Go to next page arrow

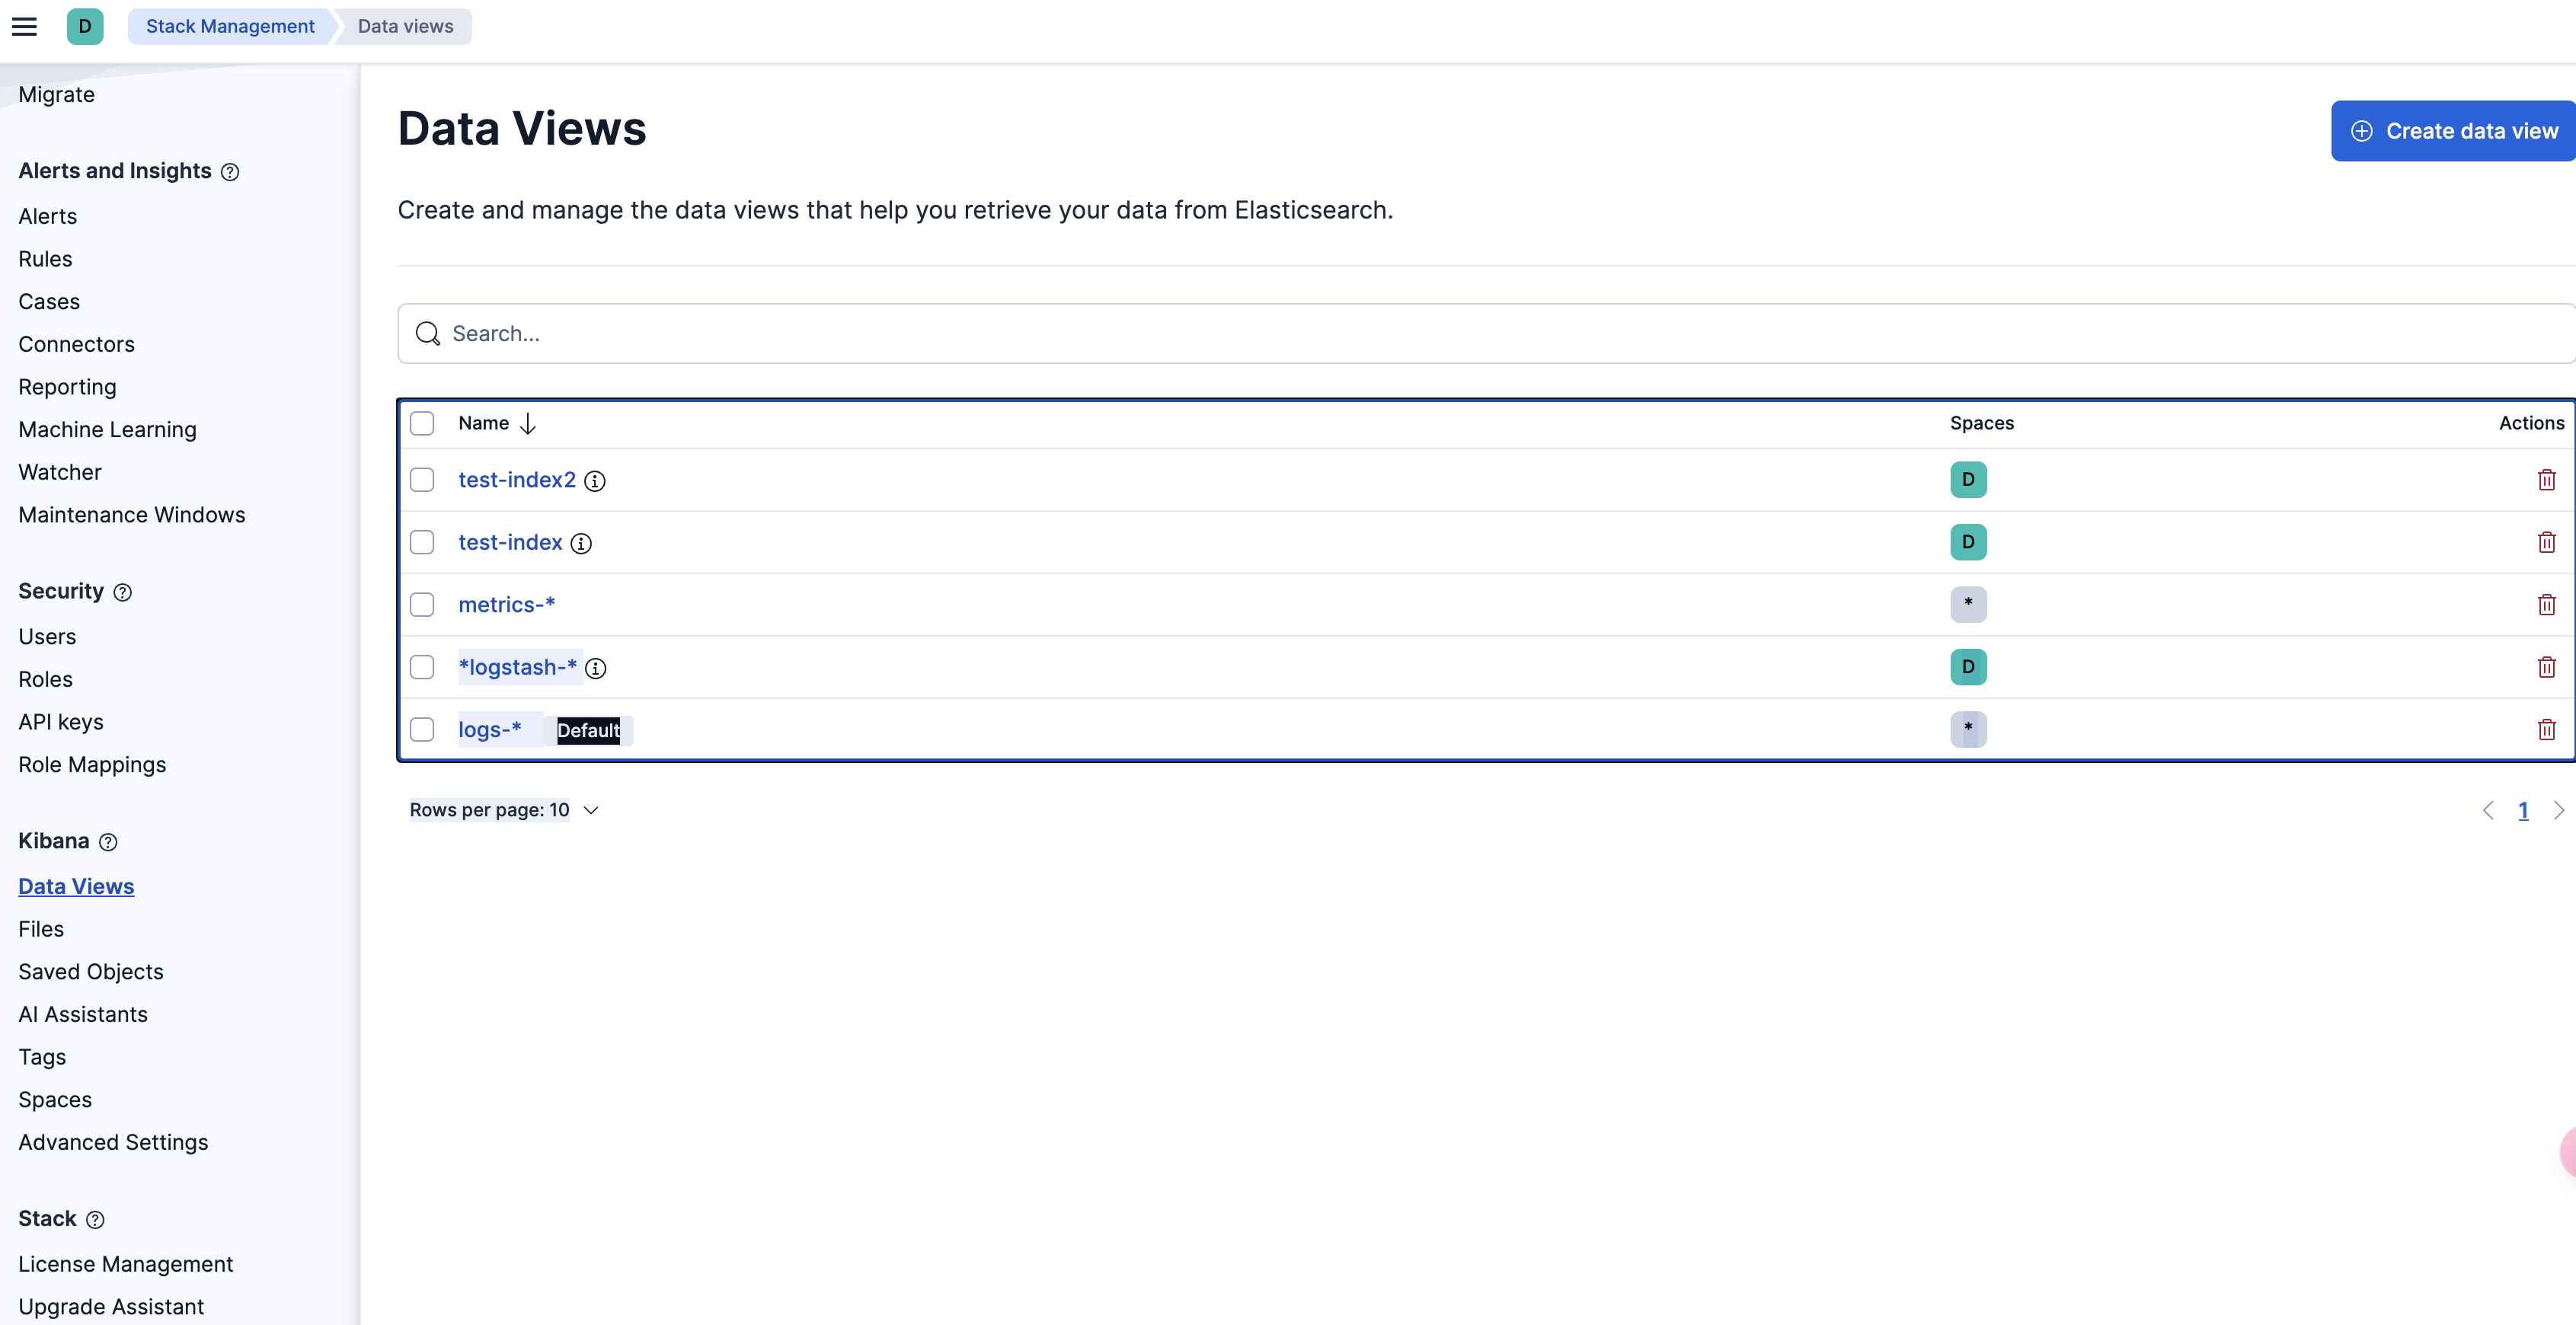2558,811
